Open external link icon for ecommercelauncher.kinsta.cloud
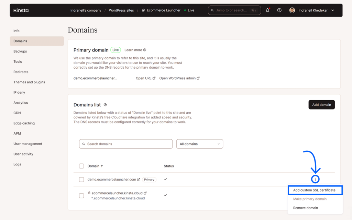Image resolution: width=352 pixels, height=220 pixels. point(145,193)
